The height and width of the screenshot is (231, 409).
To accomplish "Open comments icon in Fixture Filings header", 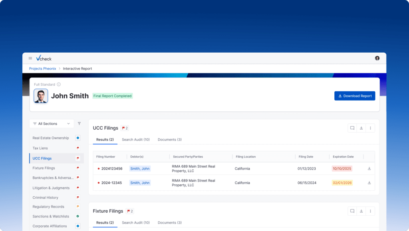I will click(x=352, y=211).
